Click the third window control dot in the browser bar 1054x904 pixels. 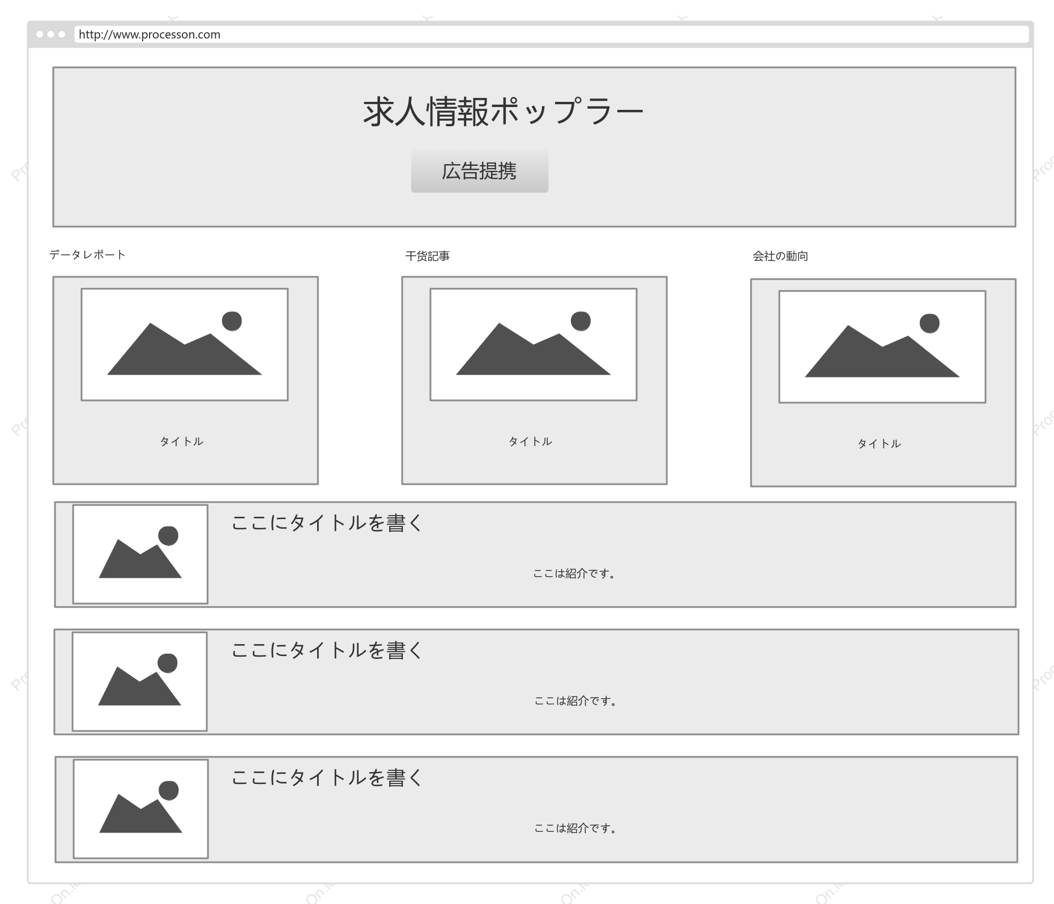[62, 35]
